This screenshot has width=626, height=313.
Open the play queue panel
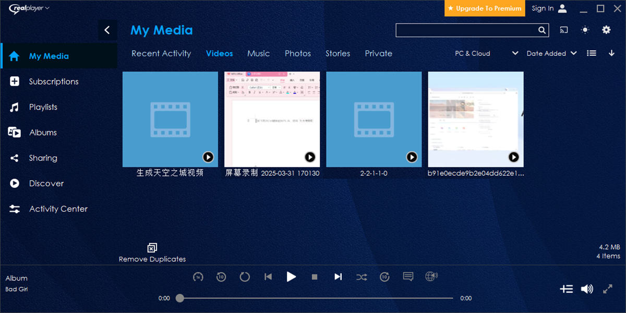pyautogui.click(x=567, y=288)
